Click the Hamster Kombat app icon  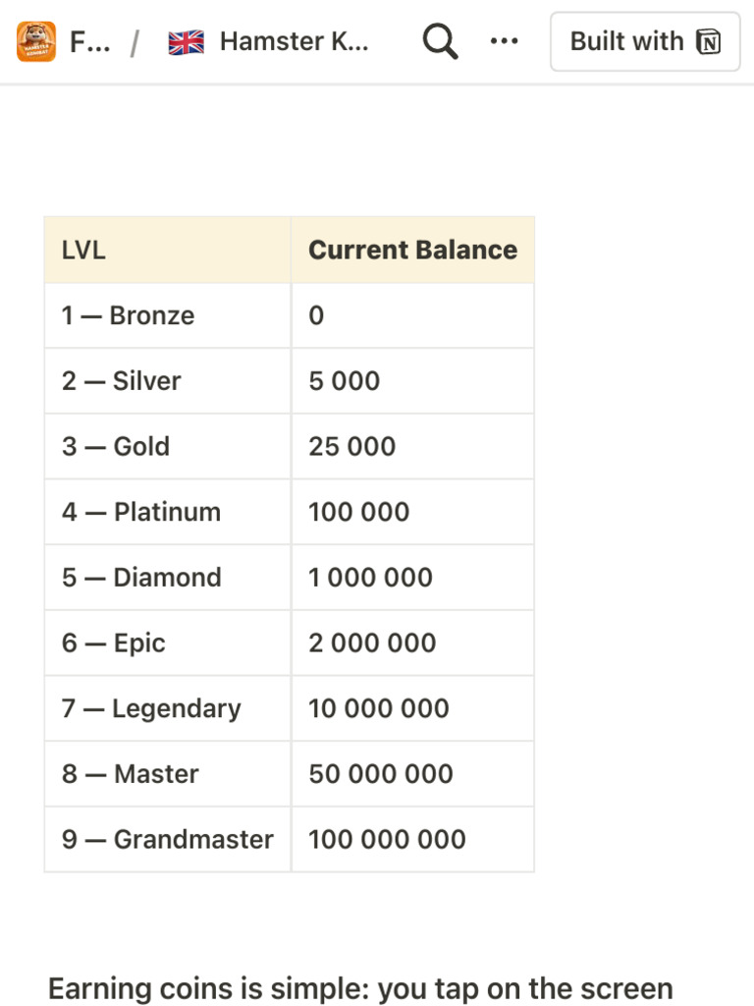(x=36, y=41)
